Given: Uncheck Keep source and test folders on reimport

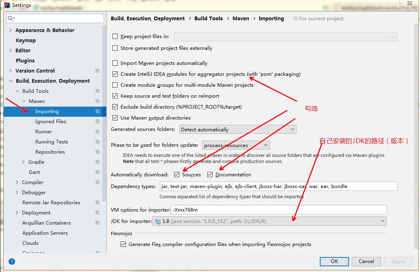Looking at the screenshot, I should point(115,96).
